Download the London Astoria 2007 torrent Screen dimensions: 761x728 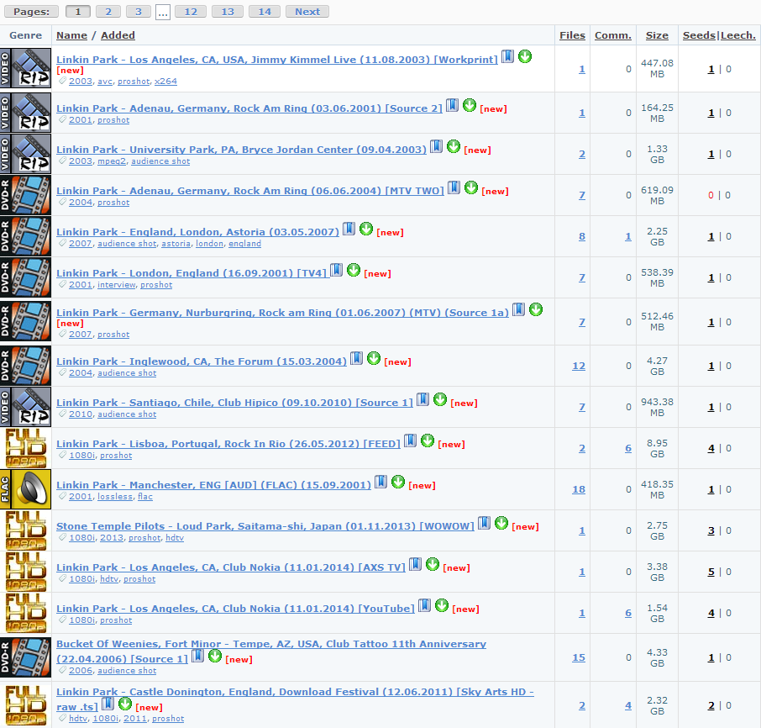366,229
